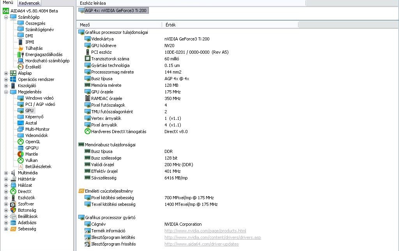Click the RAMDAC órajele icon
The image size is (399, 251).
tap(88, 98)
